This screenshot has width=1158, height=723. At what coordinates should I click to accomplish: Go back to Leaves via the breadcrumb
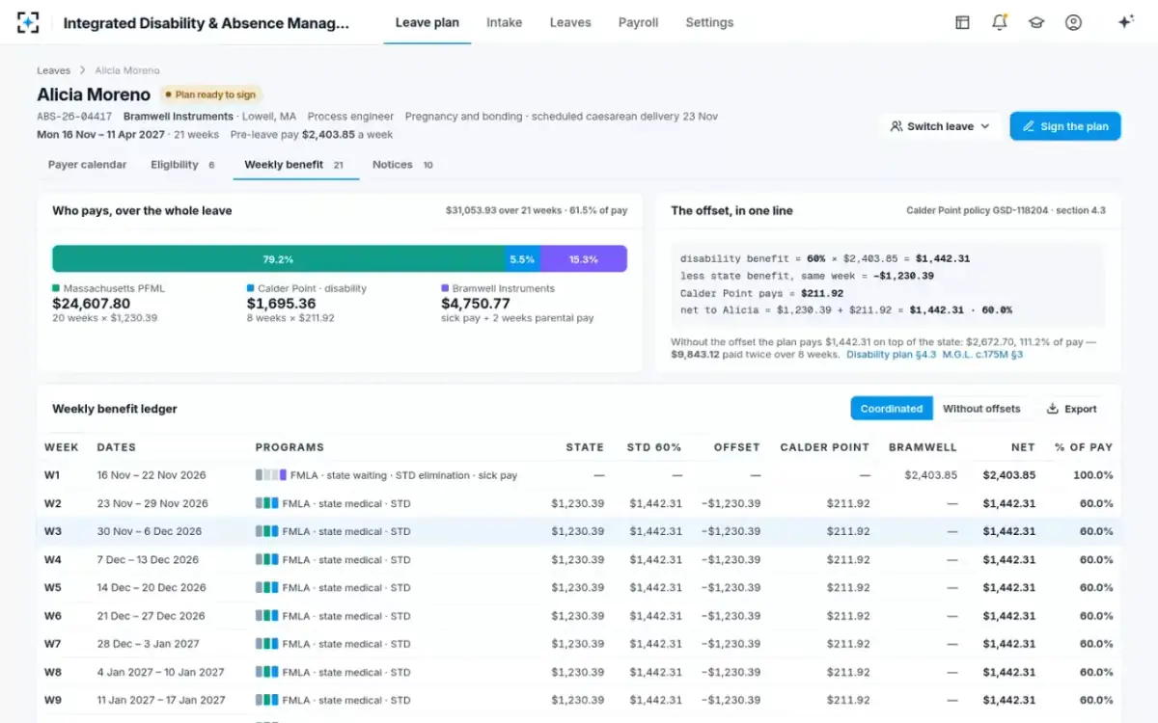pyautogui.click(x=54, y=70)
